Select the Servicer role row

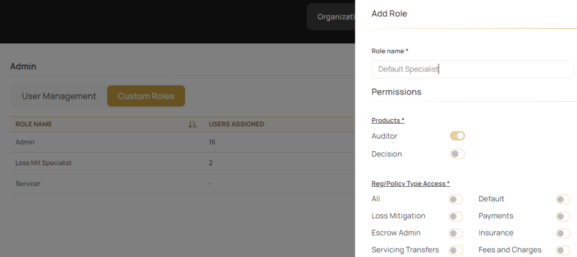[x=28, y=183]
